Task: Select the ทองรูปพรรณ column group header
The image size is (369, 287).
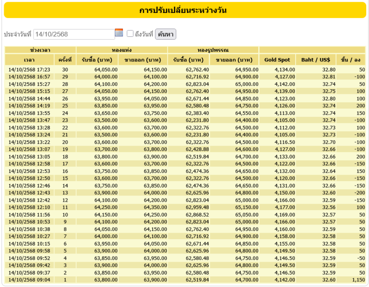Action: tap(213, 50)
